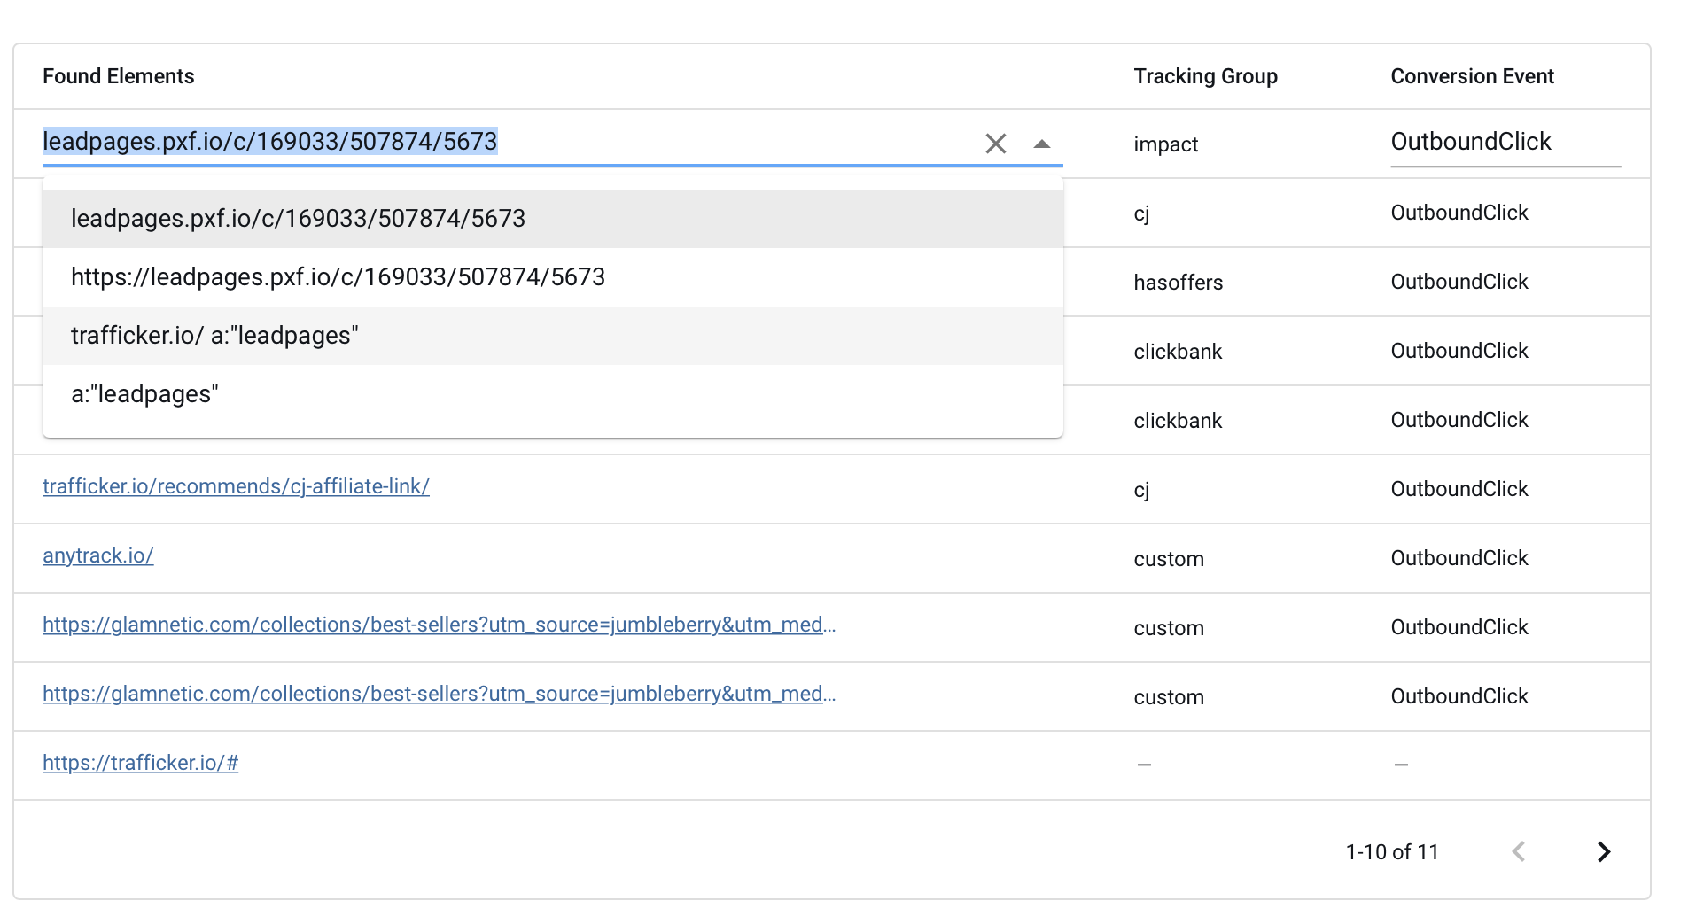
Task: Open the second glamnetic.com best-sellers link
Action: click(x=440, y=694)
